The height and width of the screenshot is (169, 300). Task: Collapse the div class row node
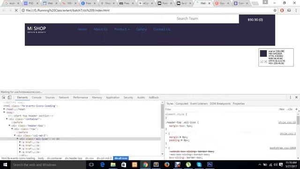12,129
